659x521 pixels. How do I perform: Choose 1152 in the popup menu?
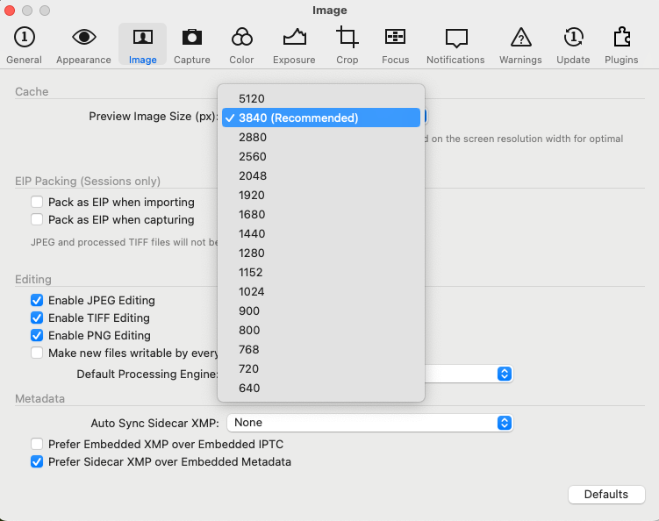[x=321, y=273]
